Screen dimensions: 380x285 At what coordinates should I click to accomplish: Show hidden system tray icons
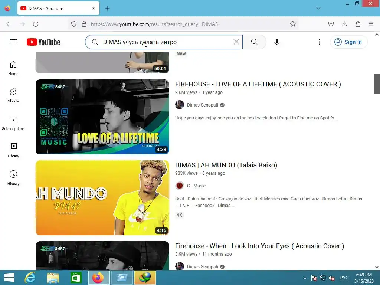(x=305, y=278)
